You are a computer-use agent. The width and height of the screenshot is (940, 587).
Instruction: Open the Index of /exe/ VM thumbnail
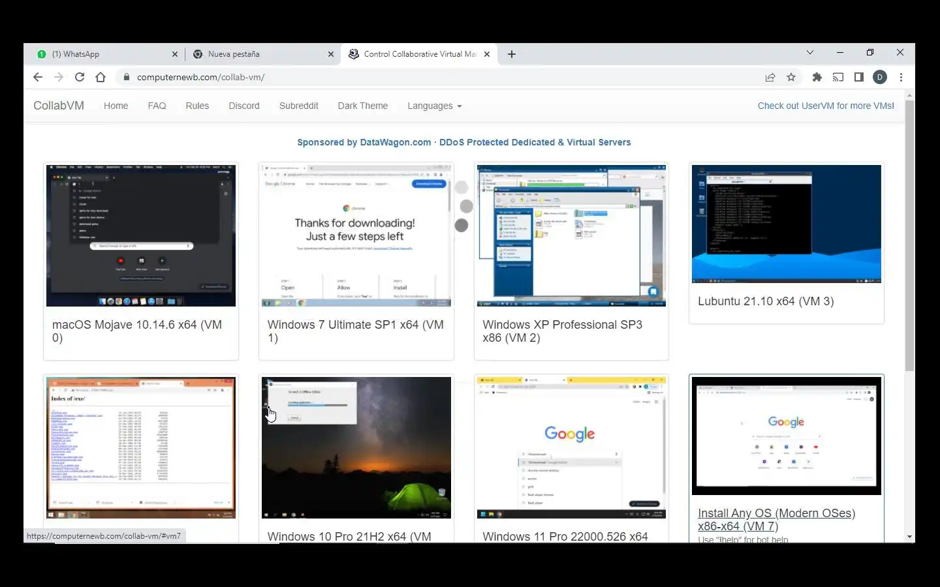(x=141, y=447)
